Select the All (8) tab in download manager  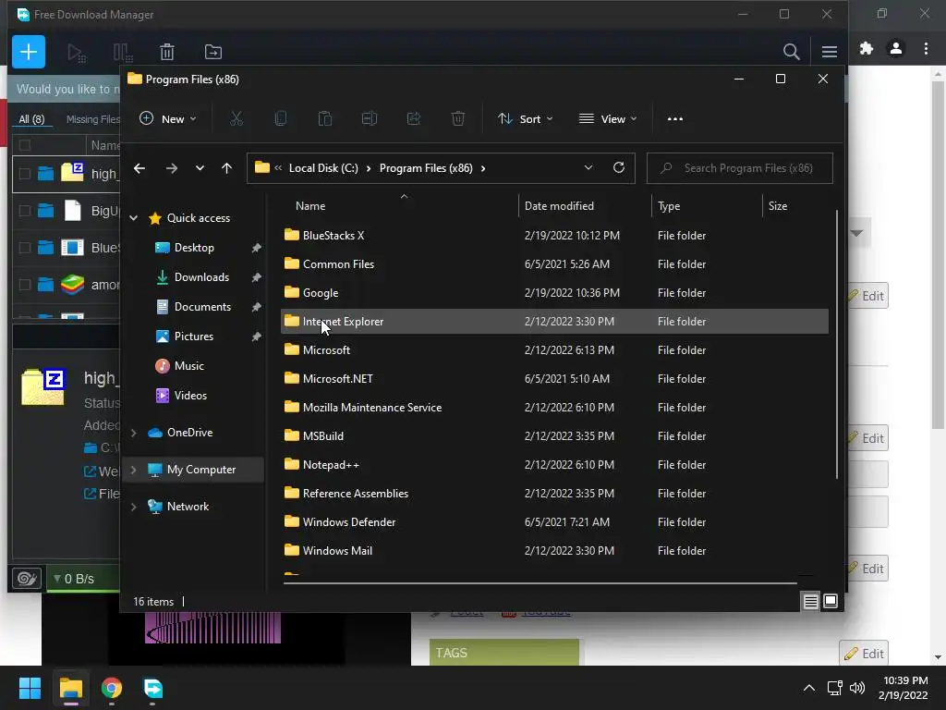[x=32, y=119]
